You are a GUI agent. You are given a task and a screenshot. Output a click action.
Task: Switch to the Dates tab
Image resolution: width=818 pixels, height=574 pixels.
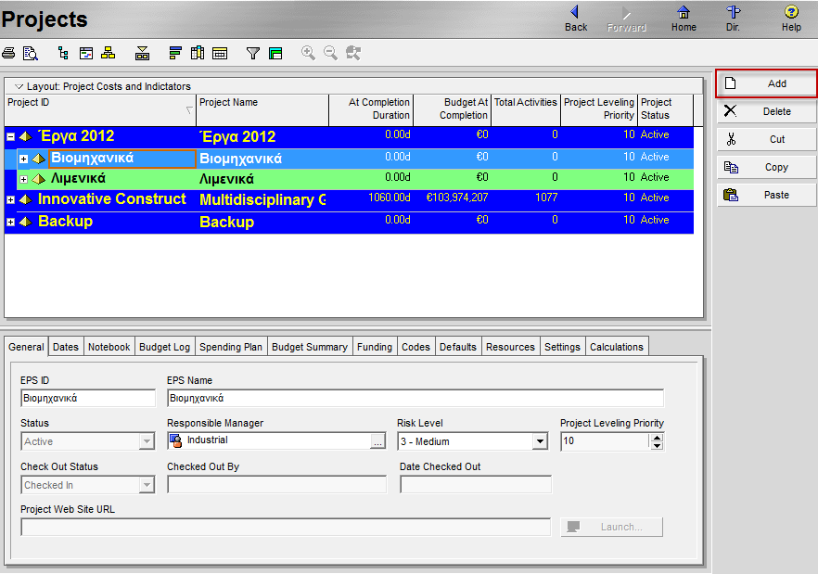click(x=66, y=347)
